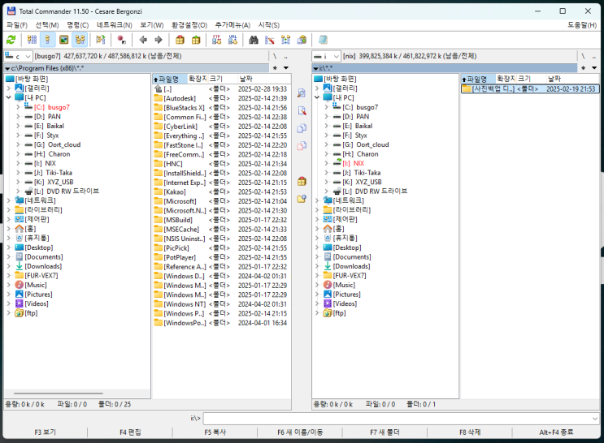The width and height of the screenshot is (604, 443).
Task: Click left tree horizontal scrollbar
Action: 59,394
